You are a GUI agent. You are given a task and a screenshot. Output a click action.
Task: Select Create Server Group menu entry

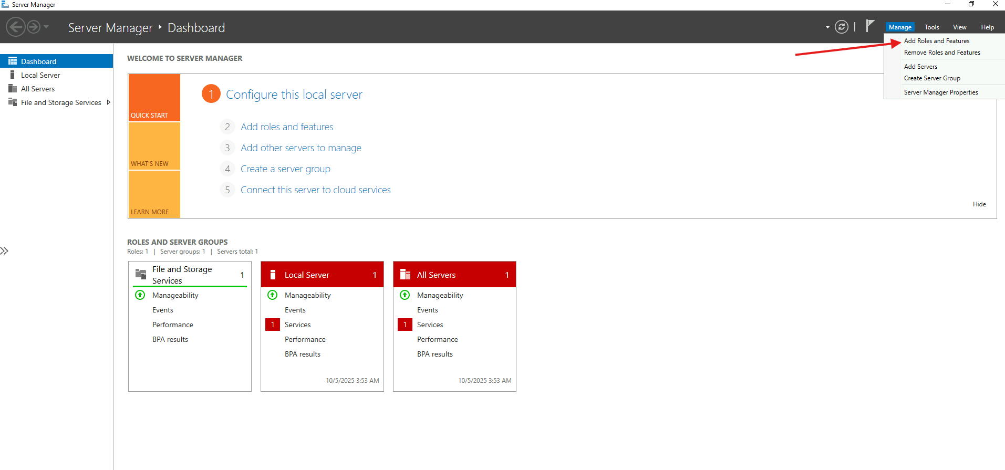point(932,78)
